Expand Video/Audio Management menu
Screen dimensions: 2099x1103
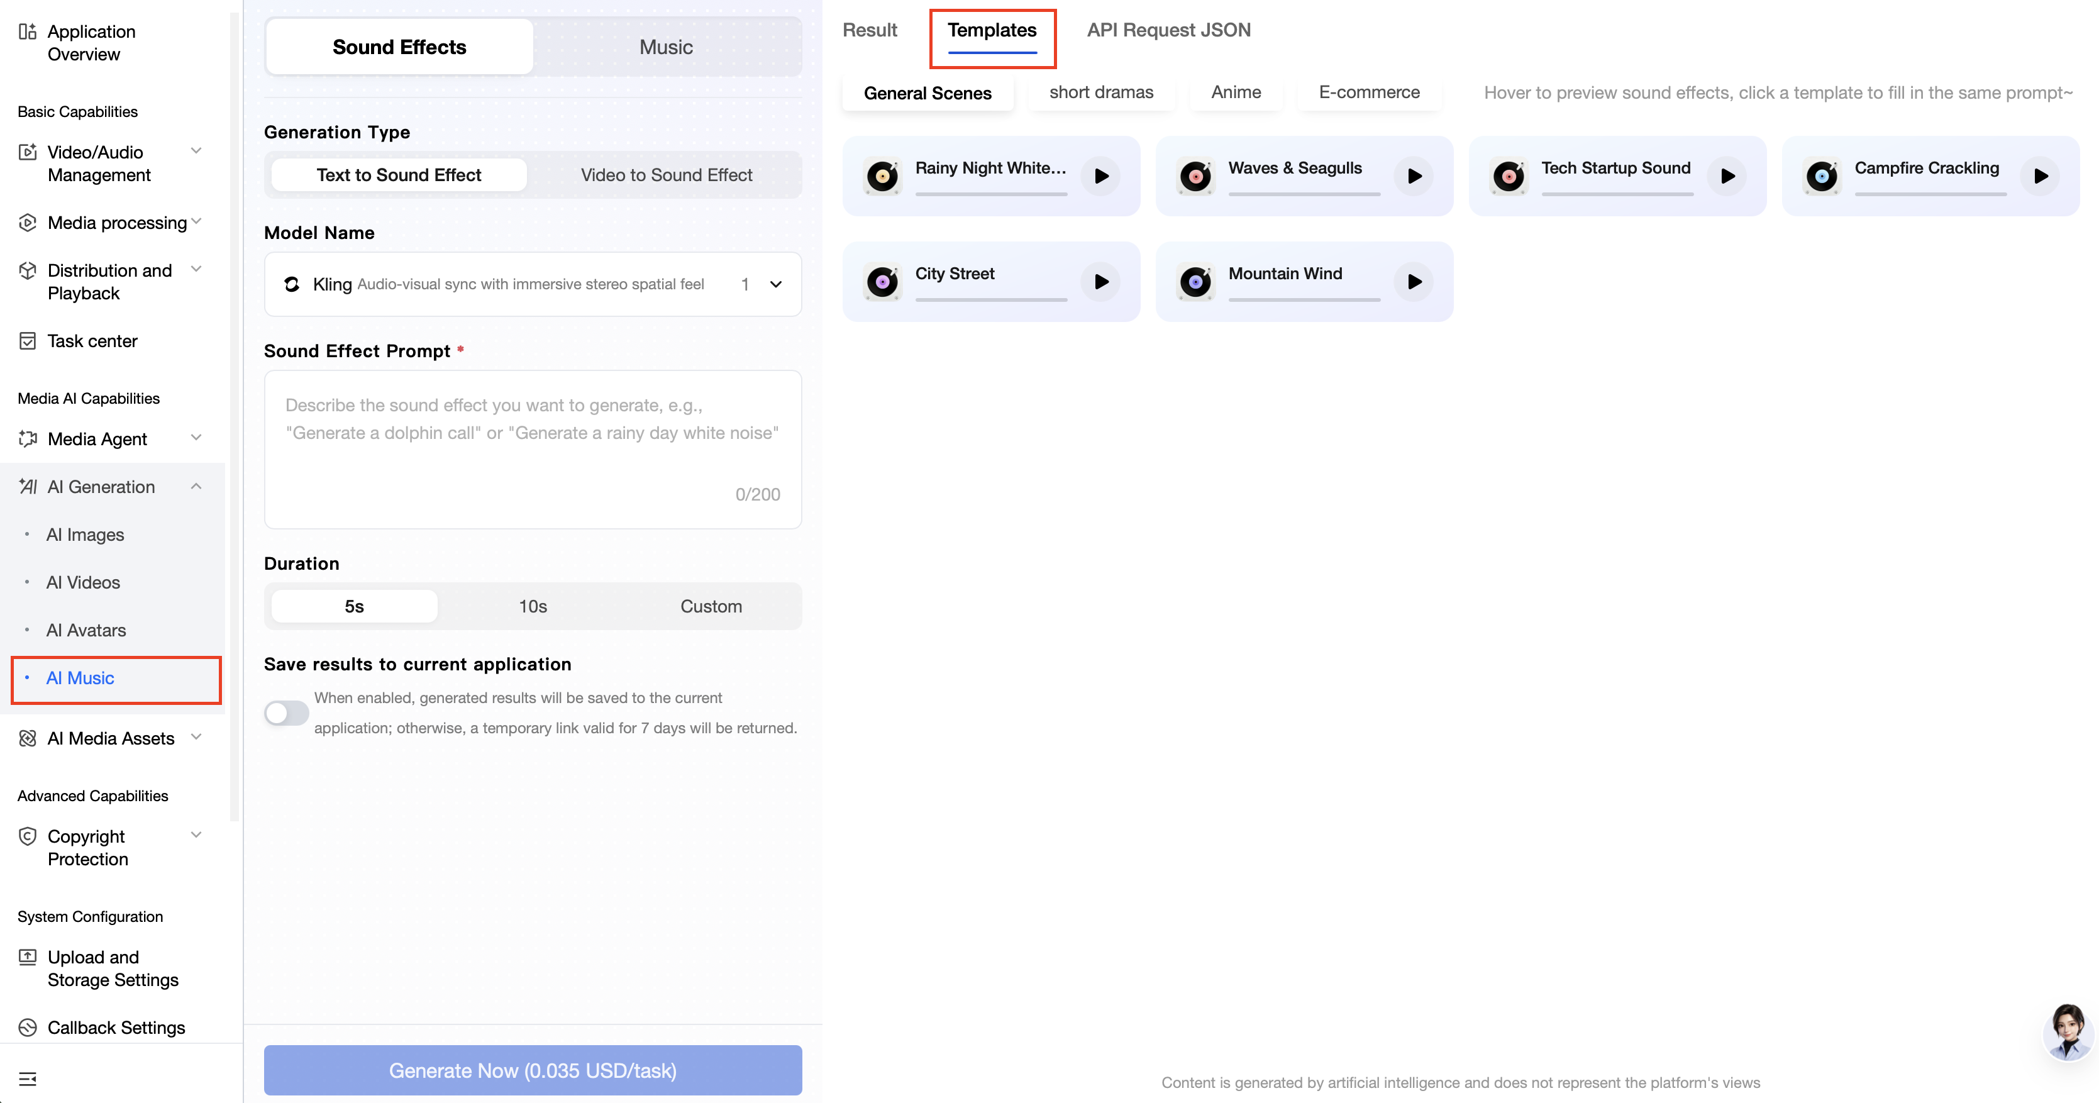coord(196,152)
